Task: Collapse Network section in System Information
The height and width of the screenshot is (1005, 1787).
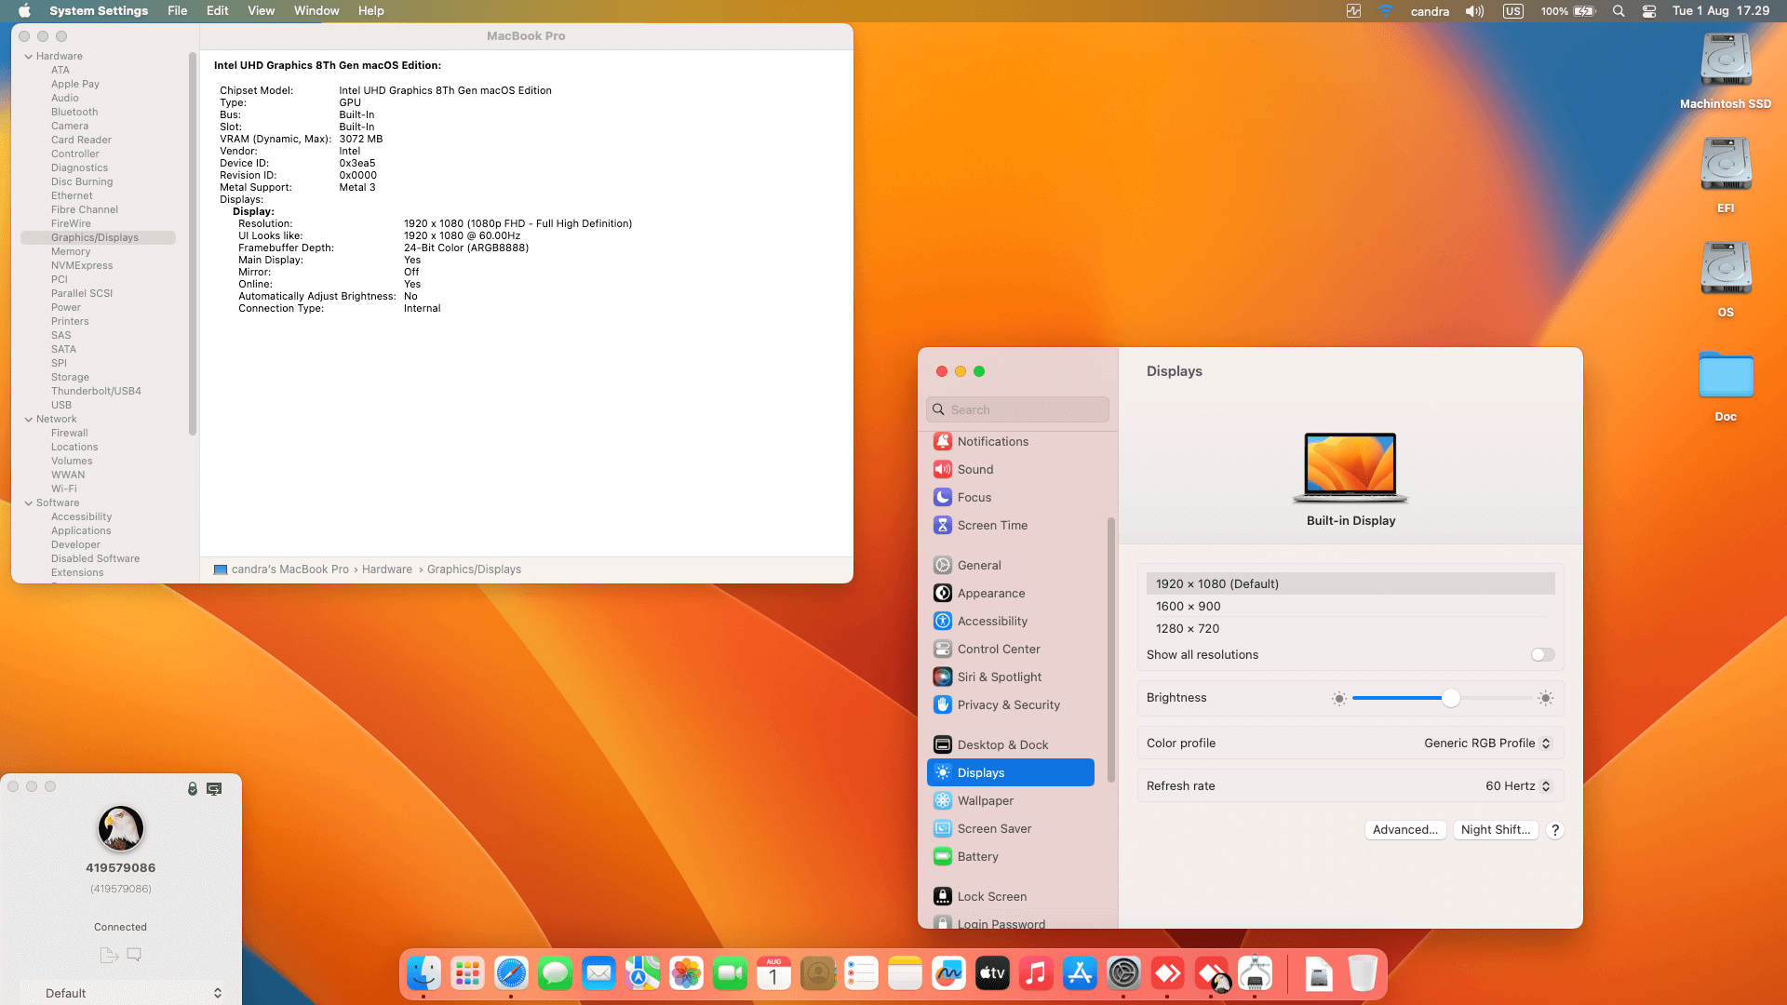Action: coord(29,419)
